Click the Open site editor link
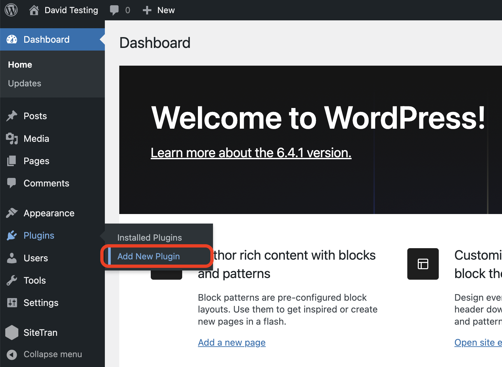The image size is (502, 367). (x=478, y=342)
